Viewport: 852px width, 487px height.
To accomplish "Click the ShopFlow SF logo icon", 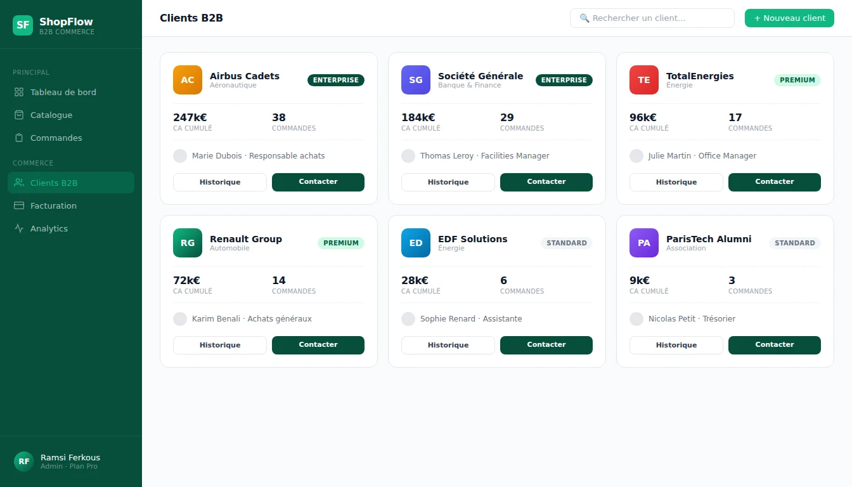I will point(23,25).
